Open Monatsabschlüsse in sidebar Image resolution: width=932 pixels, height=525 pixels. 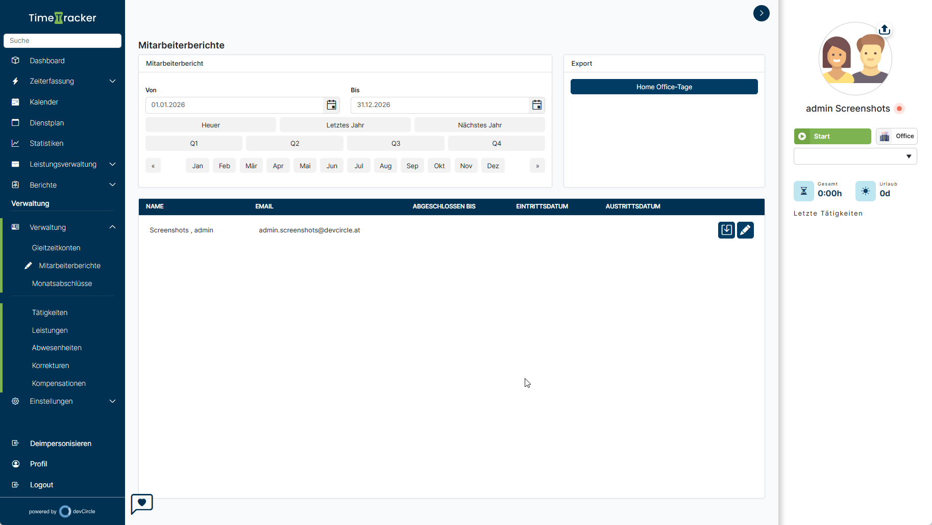tap(62, 283)
